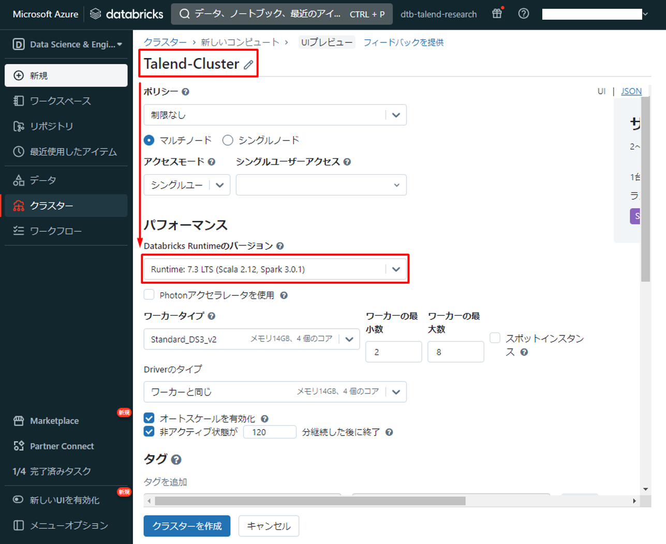Show help tooltip for タグ heading
666x544 pixels.
pyautogui.click(x=176, y=460)
